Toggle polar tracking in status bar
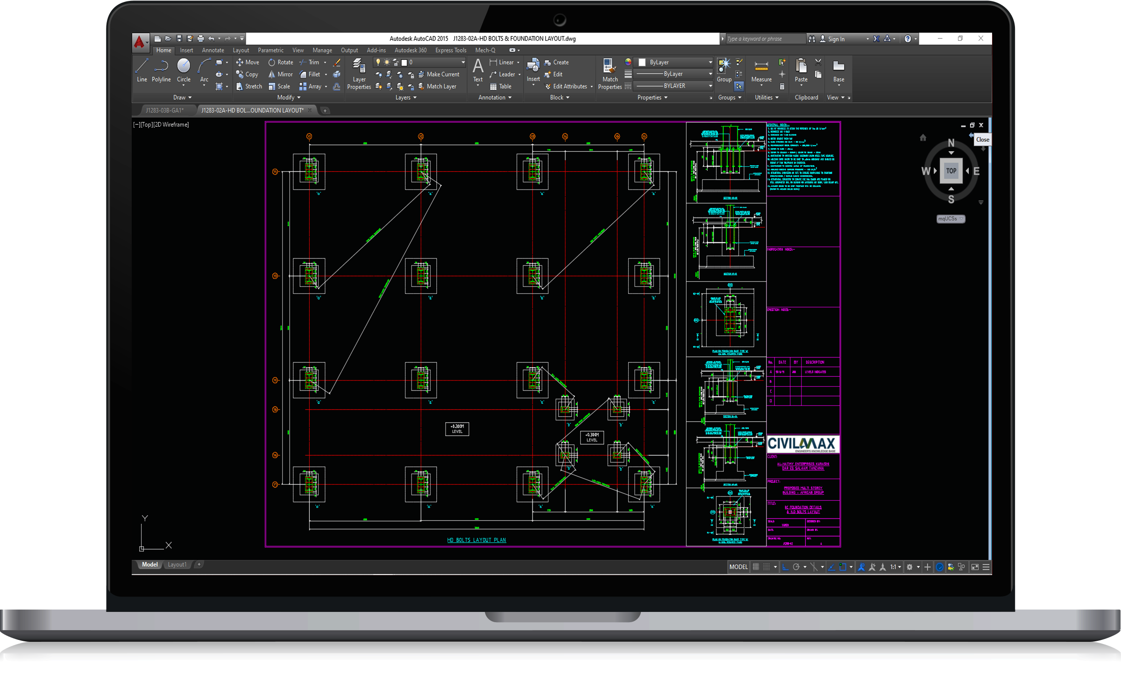This screenshot has width=1121, height=674. 796,567
